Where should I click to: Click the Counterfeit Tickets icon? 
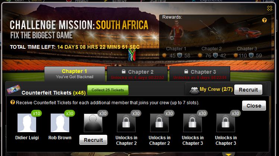click(x=13, y=89)
